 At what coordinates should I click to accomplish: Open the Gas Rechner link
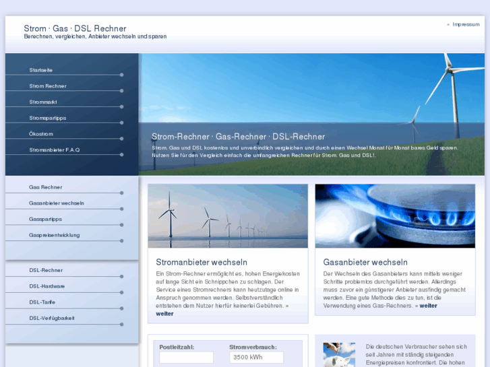coord(45,187)
